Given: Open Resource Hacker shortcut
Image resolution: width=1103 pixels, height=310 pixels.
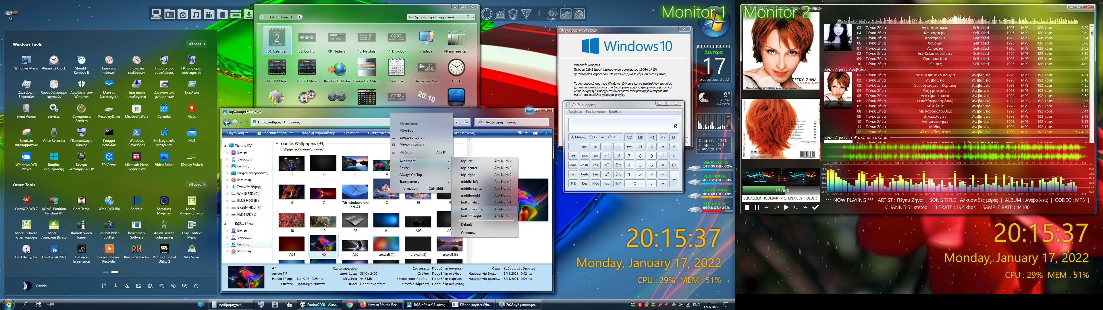Looking at the screenshot, I should [x=137, y=251].
